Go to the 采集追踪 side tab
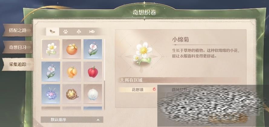The height and width of the screenshot is (127, 269). 18,65
